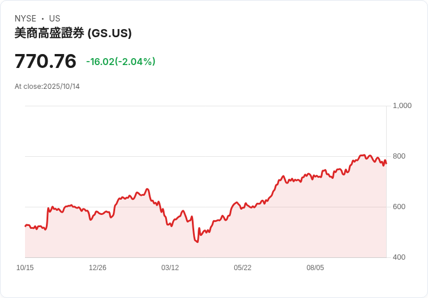Click the highest peak of the red price line

[363, 155]
